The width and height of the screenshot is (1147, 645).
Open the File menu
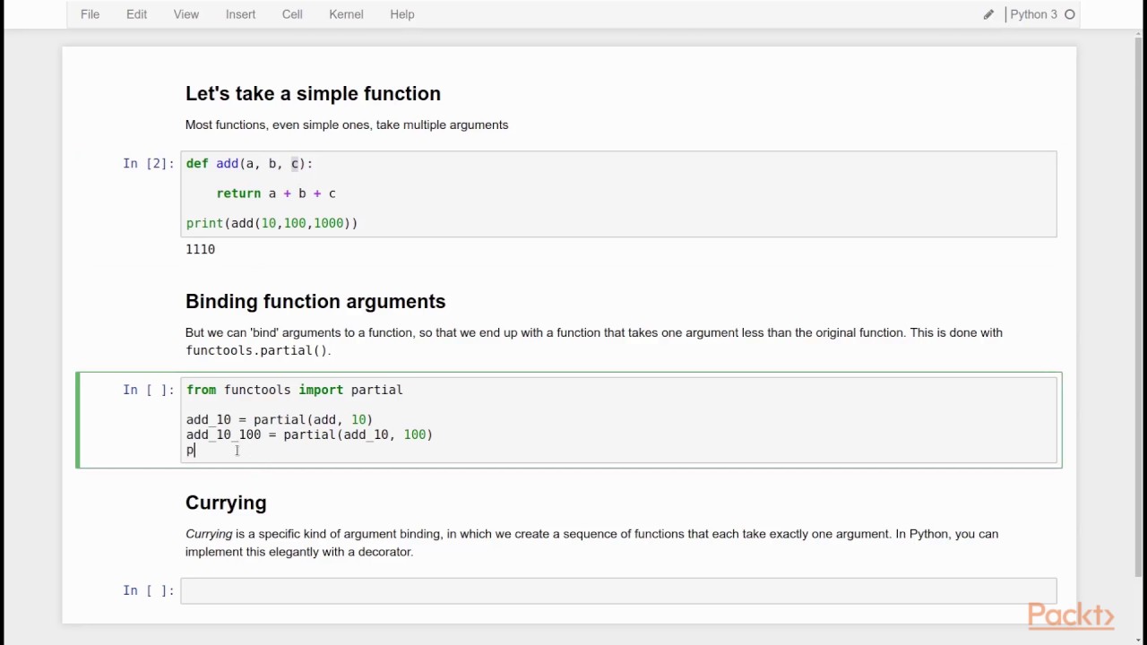click(90, 14)
